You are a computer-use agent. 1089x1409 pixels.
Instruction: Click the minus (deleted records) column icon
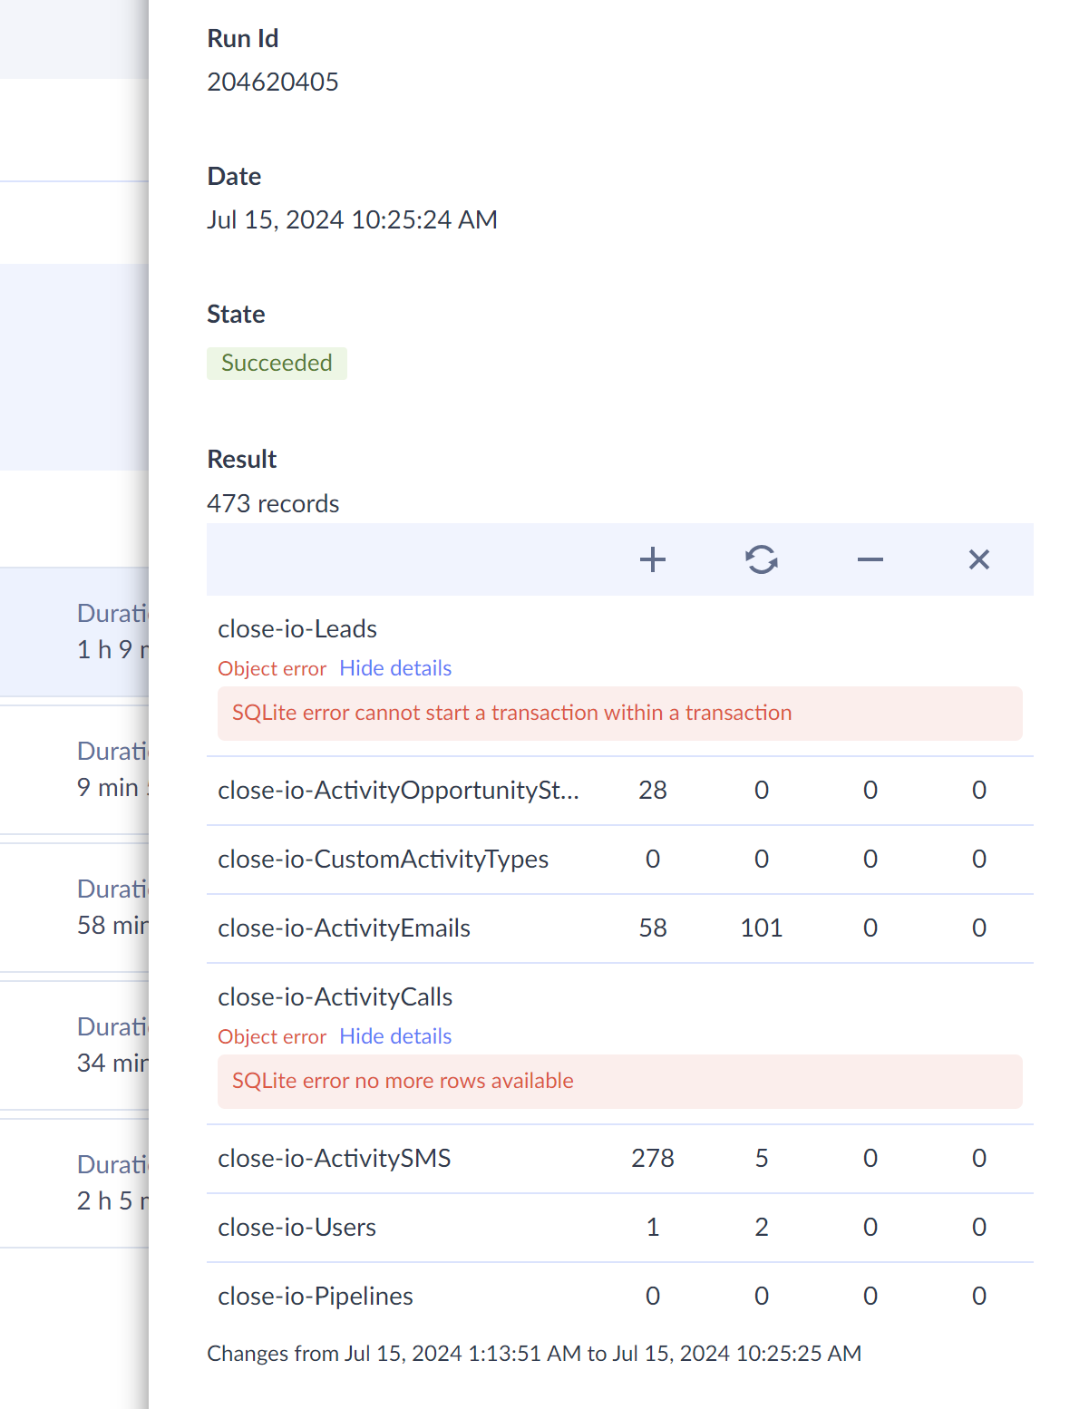tap(870, 559)
